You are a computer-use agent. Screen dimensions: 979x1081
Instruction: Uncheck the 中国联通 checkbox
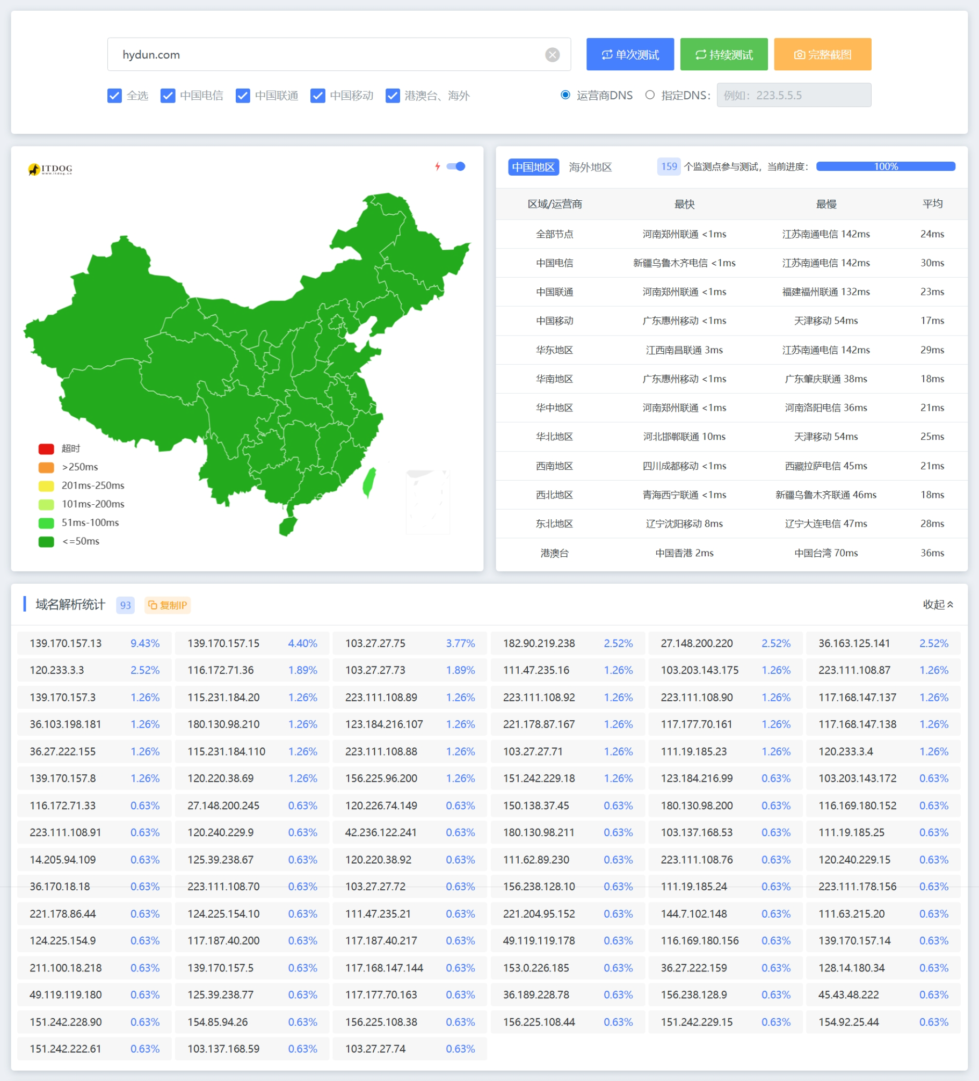[x=243, y=96]
